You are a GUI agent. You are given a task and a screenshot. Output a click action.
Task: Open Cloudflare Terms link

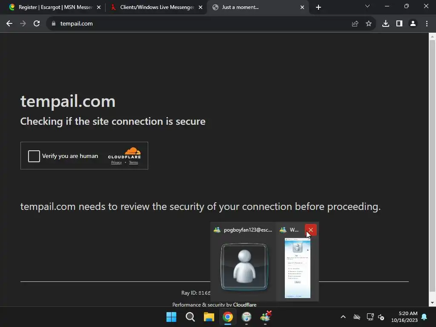point(133,162)
